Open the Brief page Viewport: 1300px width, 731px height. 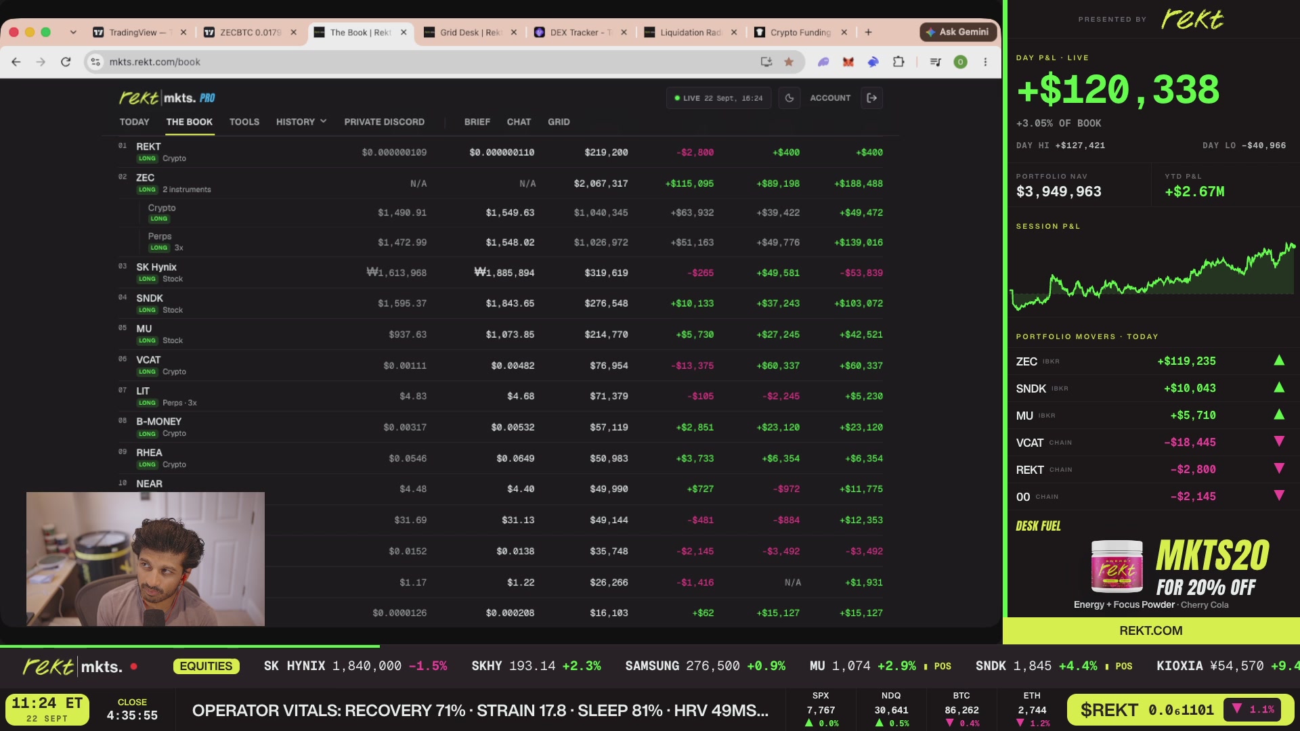point(477,122)
